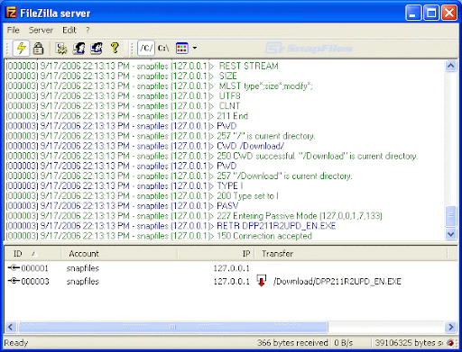
Task: Click the connection icon beside 000003
Action: [14, 281]
